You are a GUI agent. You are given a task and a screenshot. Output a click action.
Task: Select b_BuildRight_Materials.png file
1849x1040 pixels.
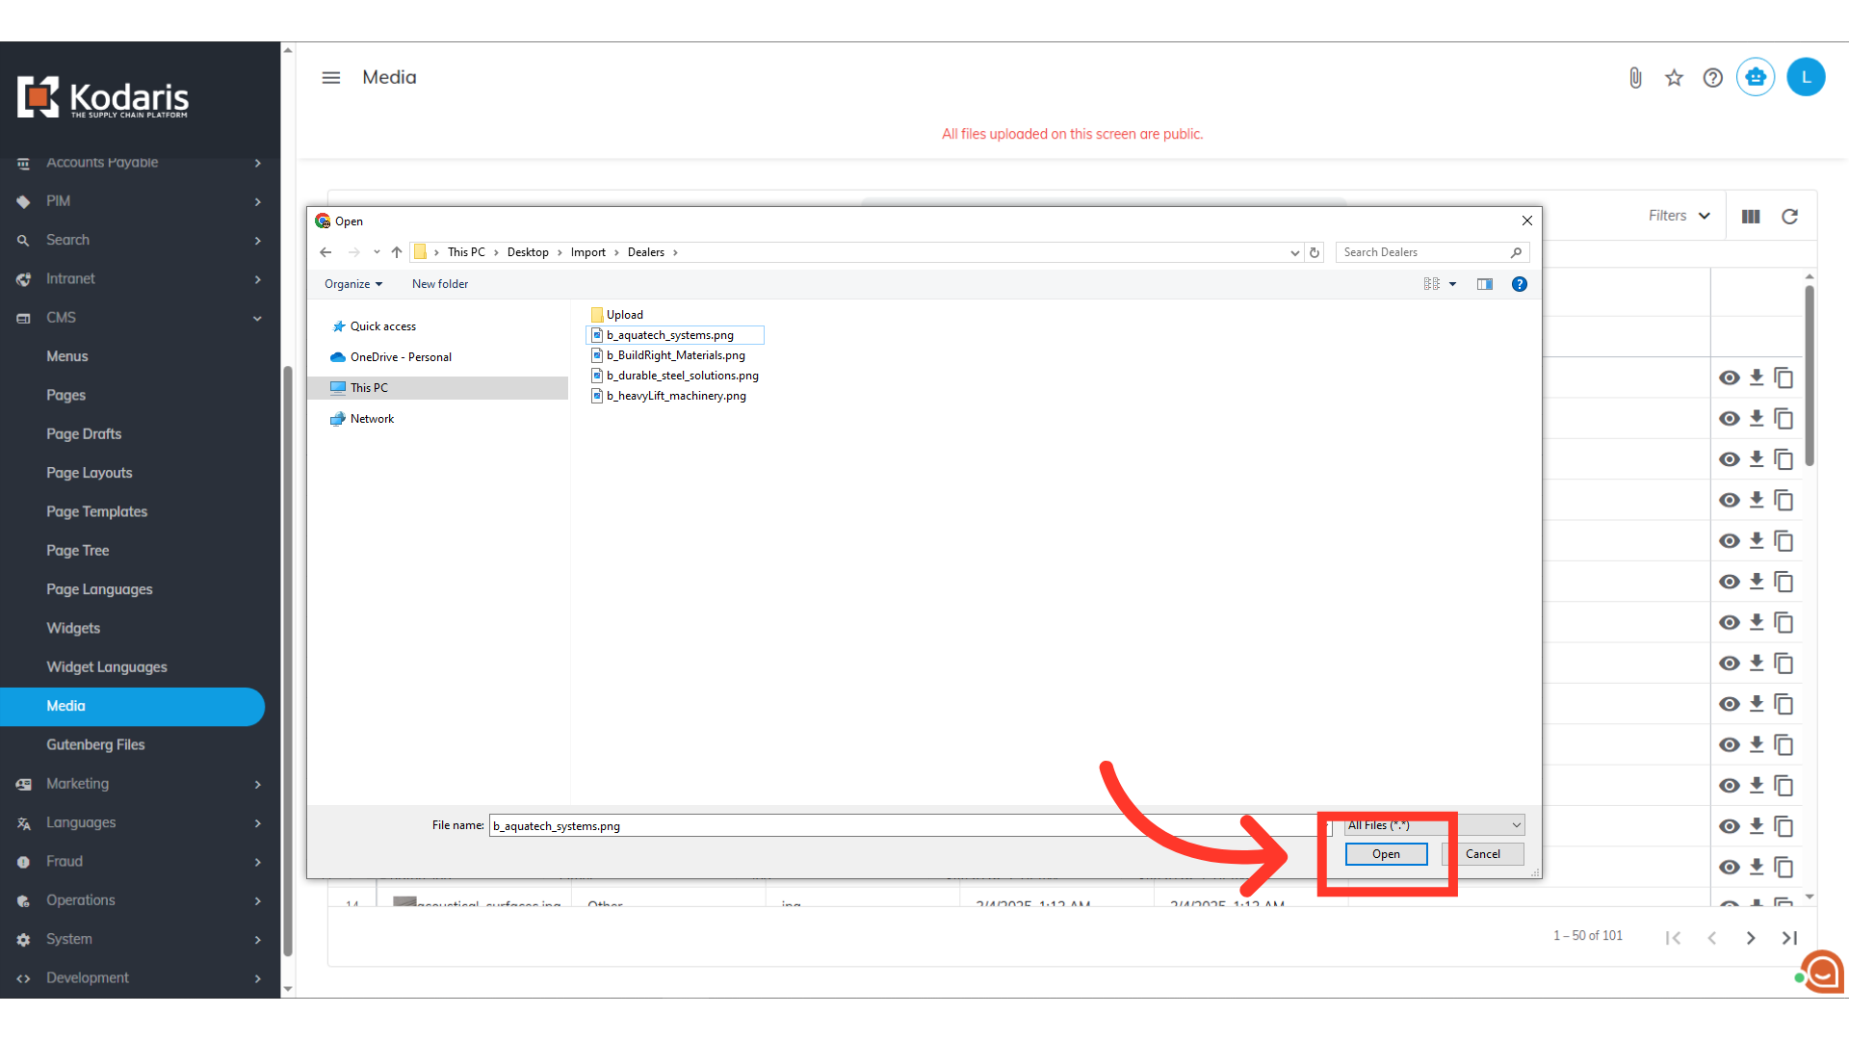675,355
